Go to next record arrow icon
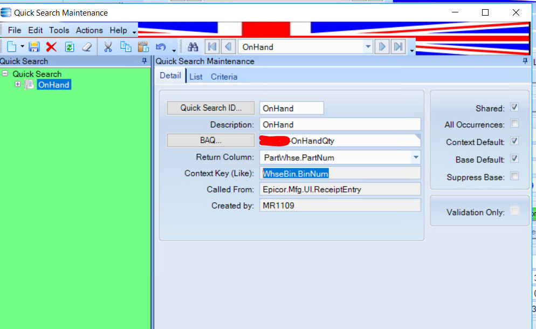536x329 pixels. (382, 46)
